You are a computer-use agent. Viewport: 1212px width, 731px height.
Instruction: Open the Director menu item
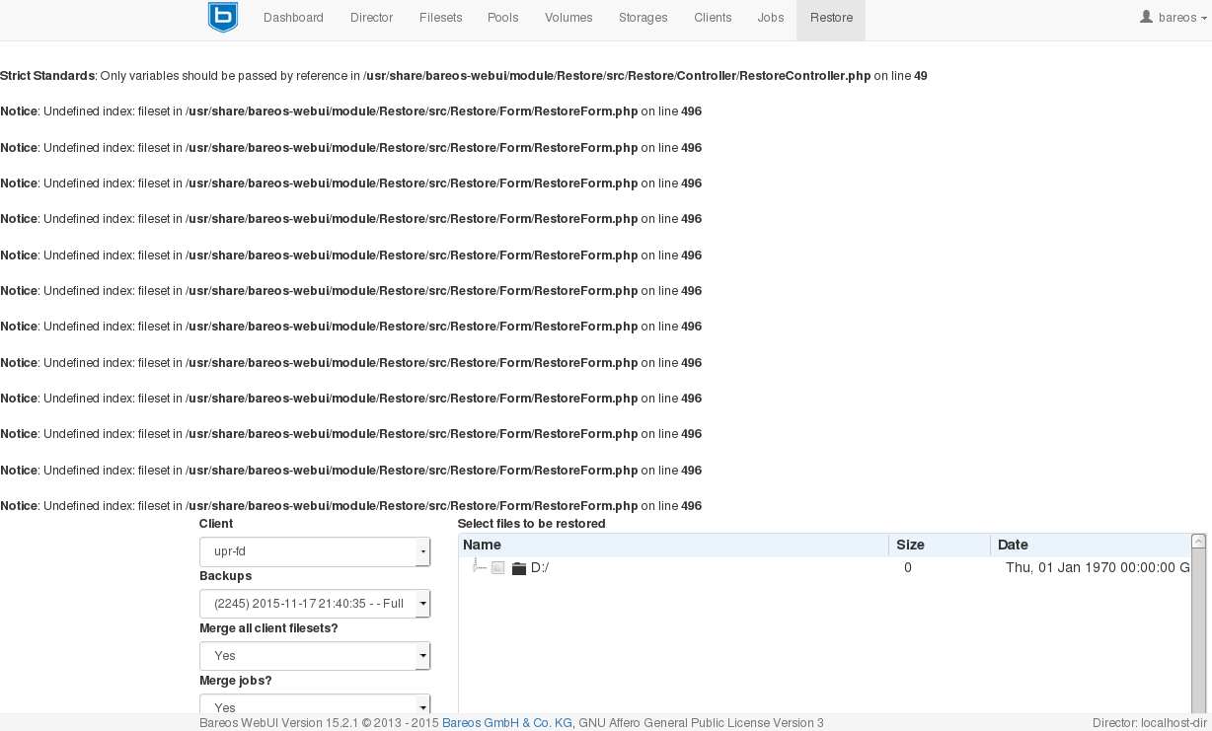click(x=371, y=18)
